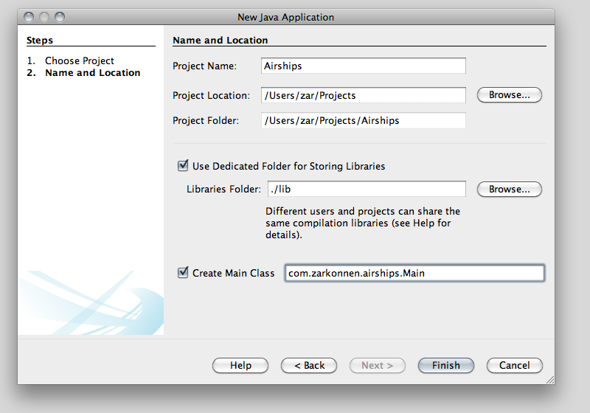Cancel the New Java Application wizard
Screen dimensions: 590x413
point(514,365)
